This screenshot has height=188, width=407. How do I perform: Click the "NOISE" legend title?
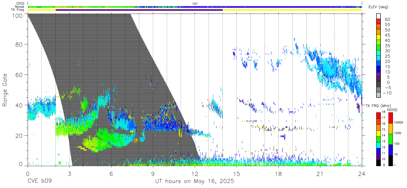[x=392, y=110]
